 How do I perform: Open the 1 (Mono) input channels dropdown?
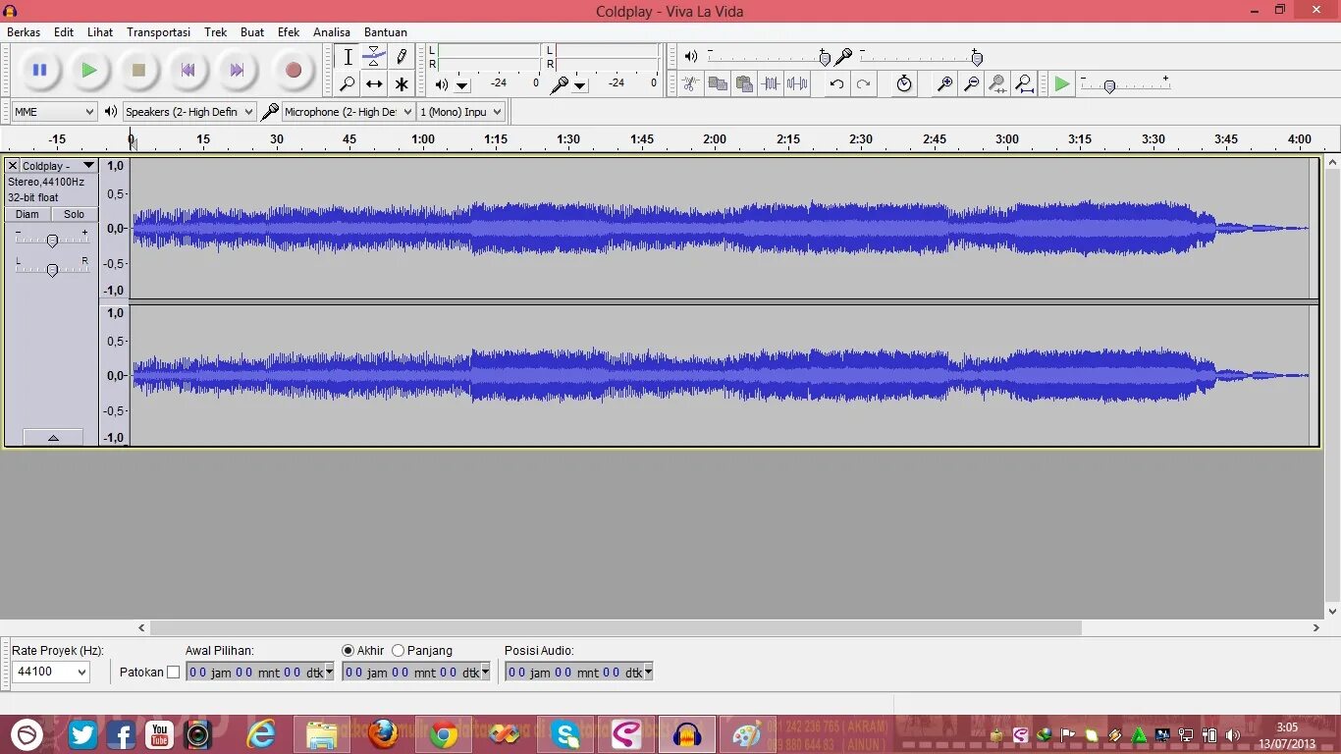pyautogui.click(x=461, y=112)
